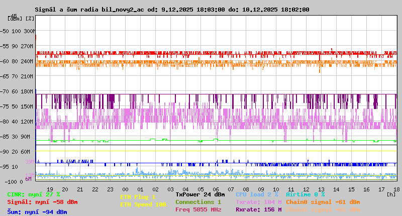Click the yellow ETH Plug legend label
Screen dimensions: 402x216
coord(138,197)
